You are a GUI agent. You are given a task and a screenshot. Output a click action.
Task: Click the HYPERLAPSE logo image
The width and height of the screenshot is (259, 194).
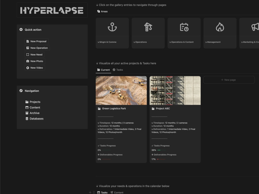[52, 10]
